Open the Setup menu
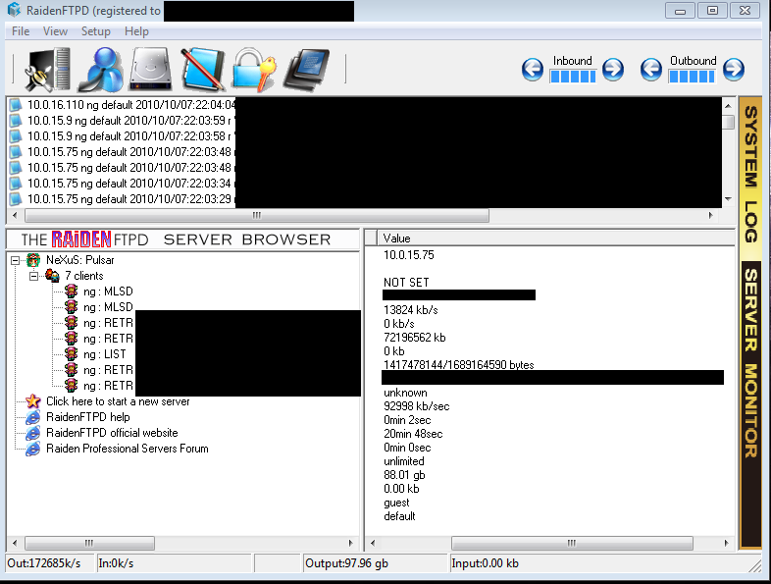This screenshot has height=584, width=771. point(95,31)
